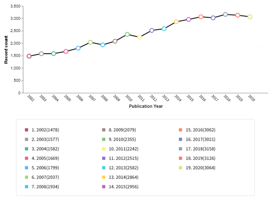Click legend entry 17. 2018(3158)

click(x=201, y=148)
